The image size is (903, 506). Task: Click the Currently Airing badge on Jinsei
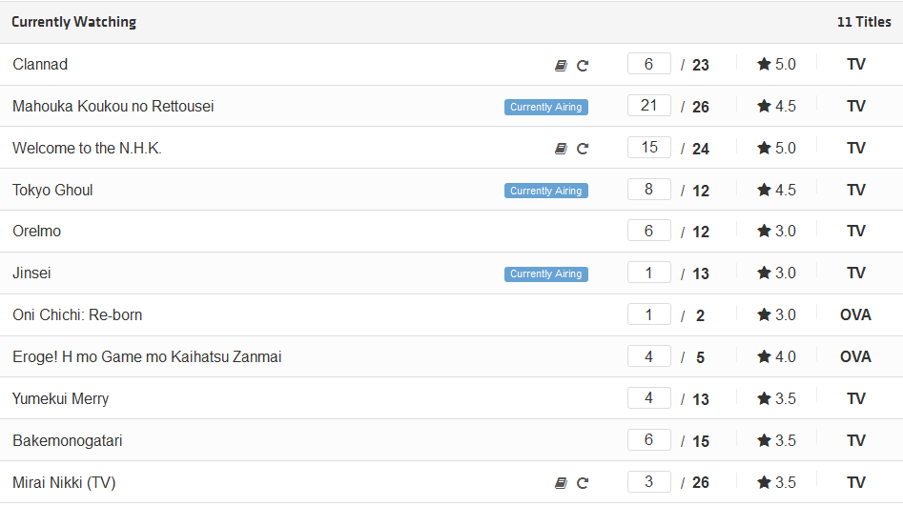(546, 274)
